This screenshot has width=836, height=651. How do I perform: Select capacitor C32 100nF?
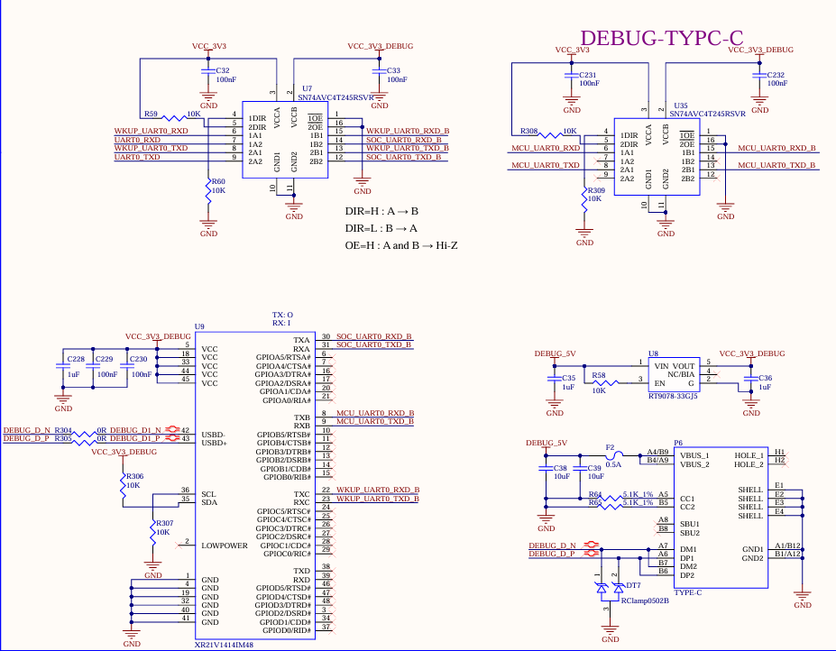point(208,71)
